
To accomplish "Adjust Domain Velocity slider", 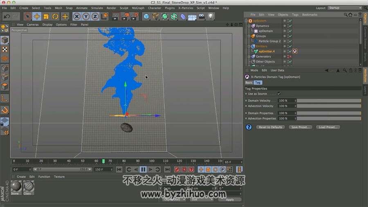I will pyautogui.click(x=329, y=101).
